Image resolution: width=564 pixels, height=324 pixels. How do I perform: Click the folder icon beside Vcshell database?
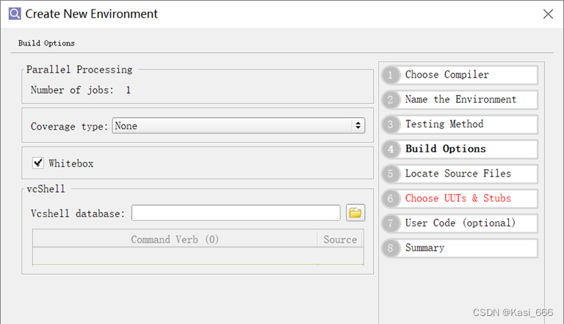(x=355, y=213)
